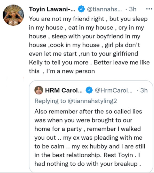The width and height of the screenshot is (154, 173).
Task: Click the line 'Kelly to tell you more'
Action: coord(59,63)
